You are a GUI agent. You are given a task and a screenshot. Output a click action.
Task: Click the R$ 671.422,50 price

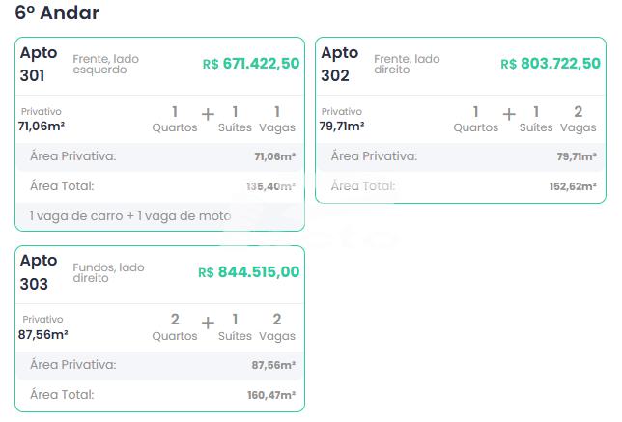click(251, 64)
